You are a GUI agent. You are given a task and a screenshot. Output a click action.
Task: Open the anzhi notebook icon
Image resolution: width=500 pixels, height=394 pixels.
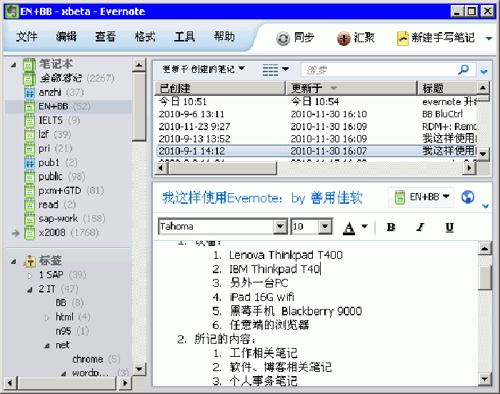coord(29,92)
